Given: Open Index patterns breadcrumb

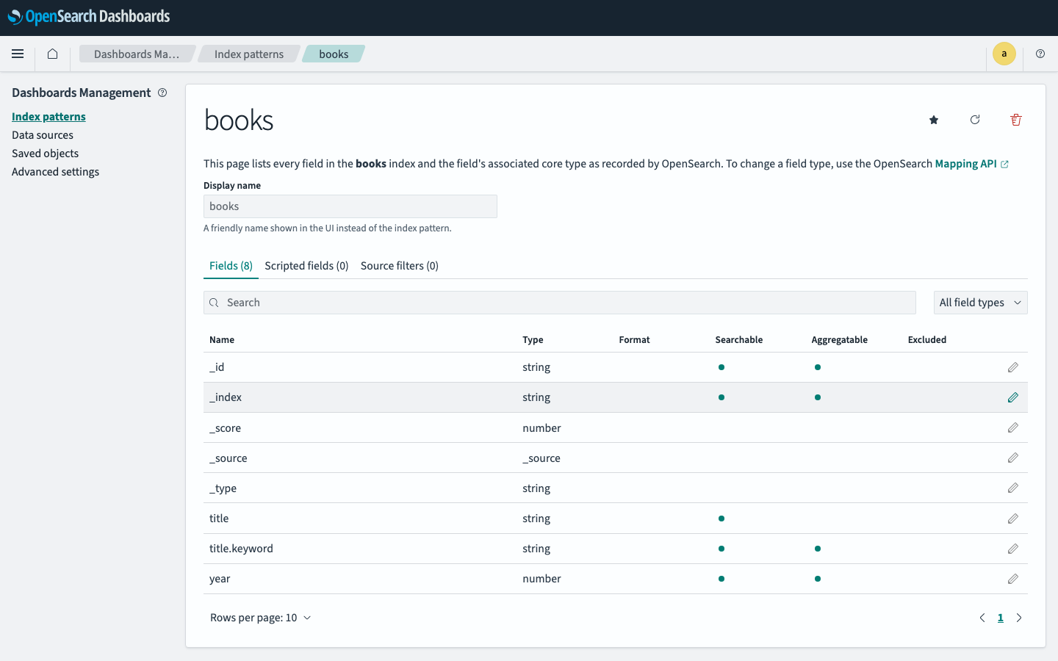Looking at the screenshot, I should coord(249,54).
